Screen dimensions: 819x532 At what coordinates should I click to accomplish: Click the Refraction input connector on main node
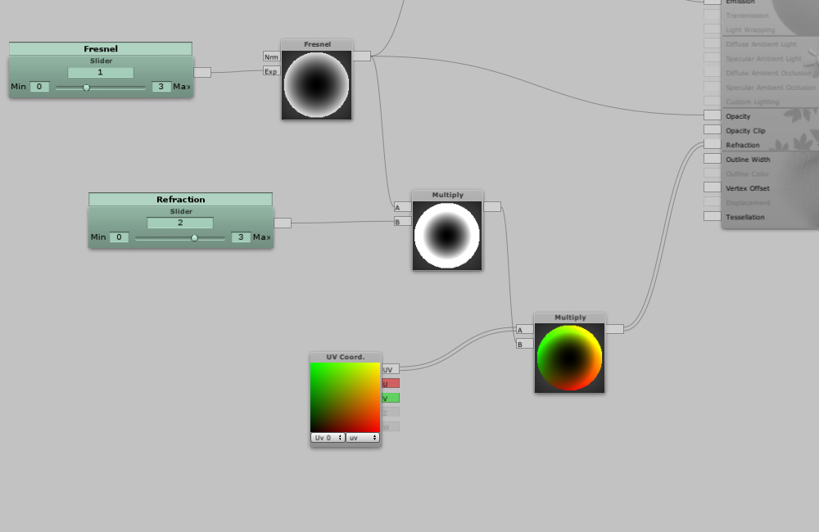point(713,144)
